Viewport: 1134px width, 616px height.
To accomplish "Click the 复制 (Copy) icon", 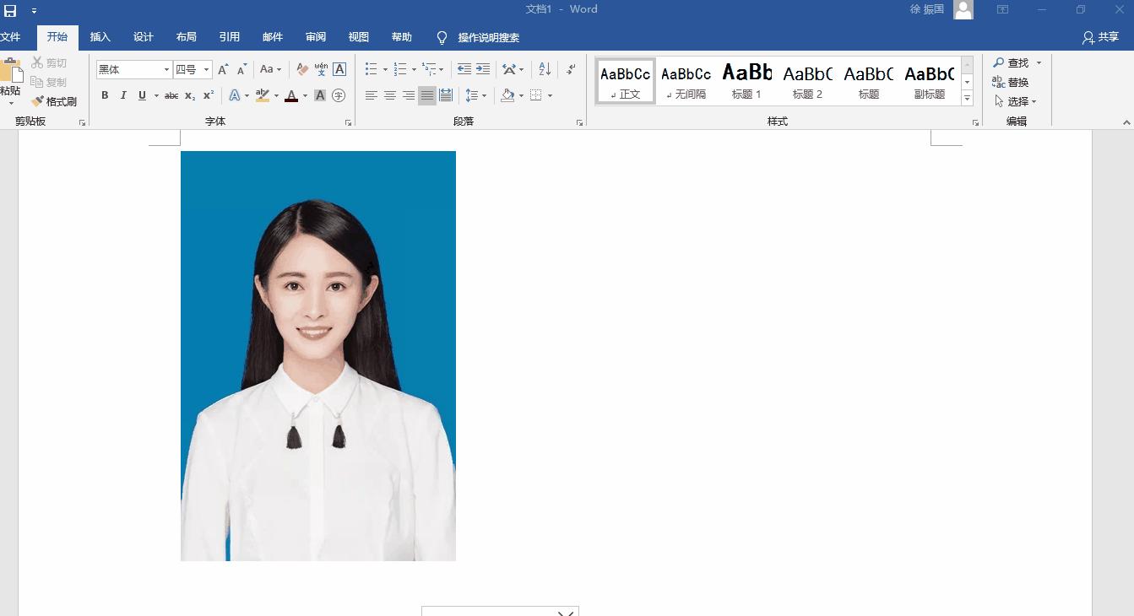I will [x=37, y=82].
